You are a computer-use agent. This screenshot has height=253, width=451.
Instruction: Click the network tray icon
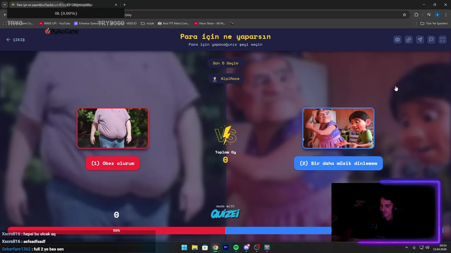421,247
